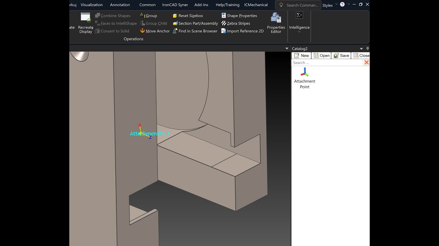Clear catalog search with red X

click(x=367, y=63)
